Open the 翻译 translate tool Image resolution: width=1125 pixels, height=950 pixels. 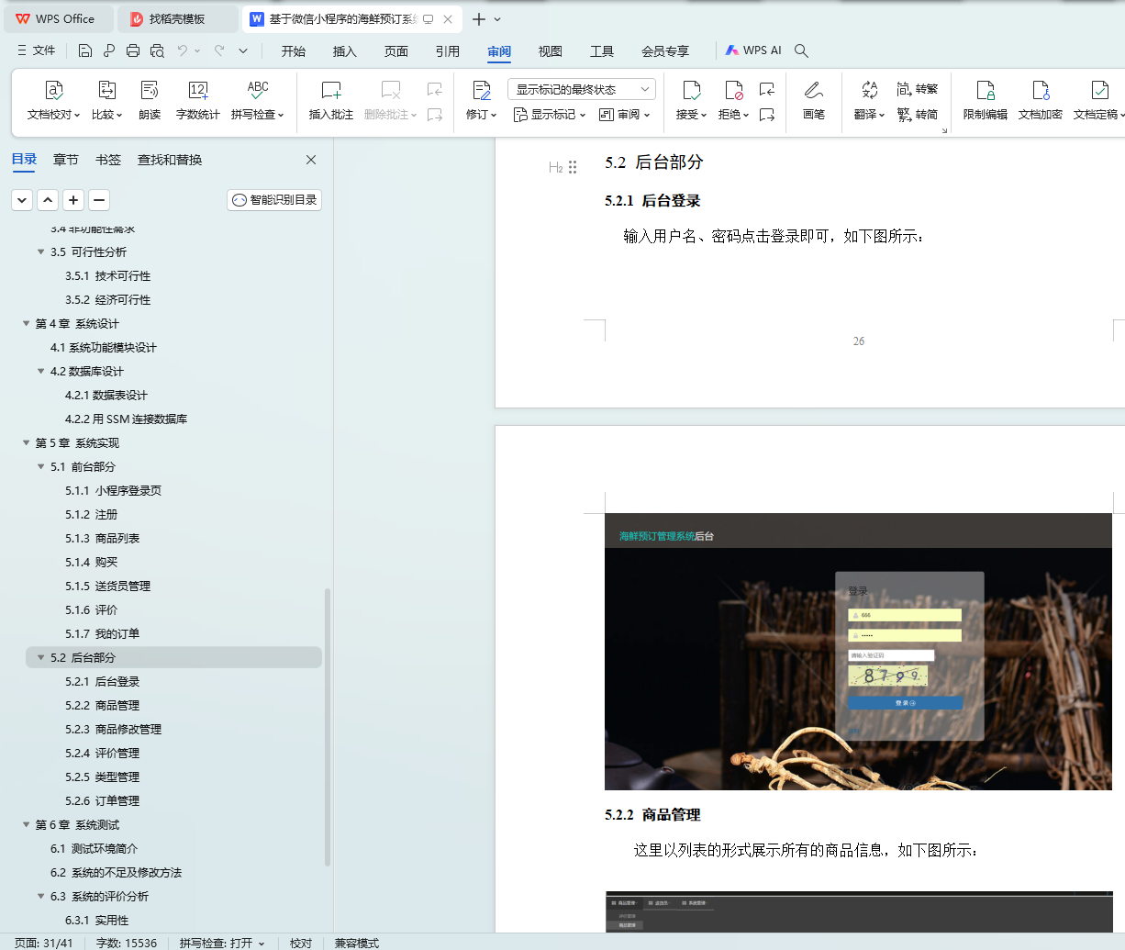(869, 101)
